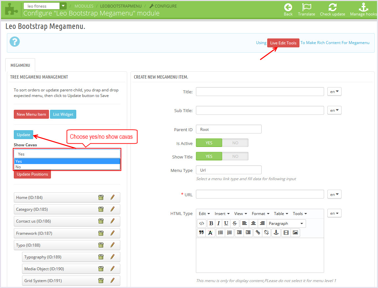Click the blue help question mark icon
The height and width of the screenshot is (288, 378).
tap(15, 42)
